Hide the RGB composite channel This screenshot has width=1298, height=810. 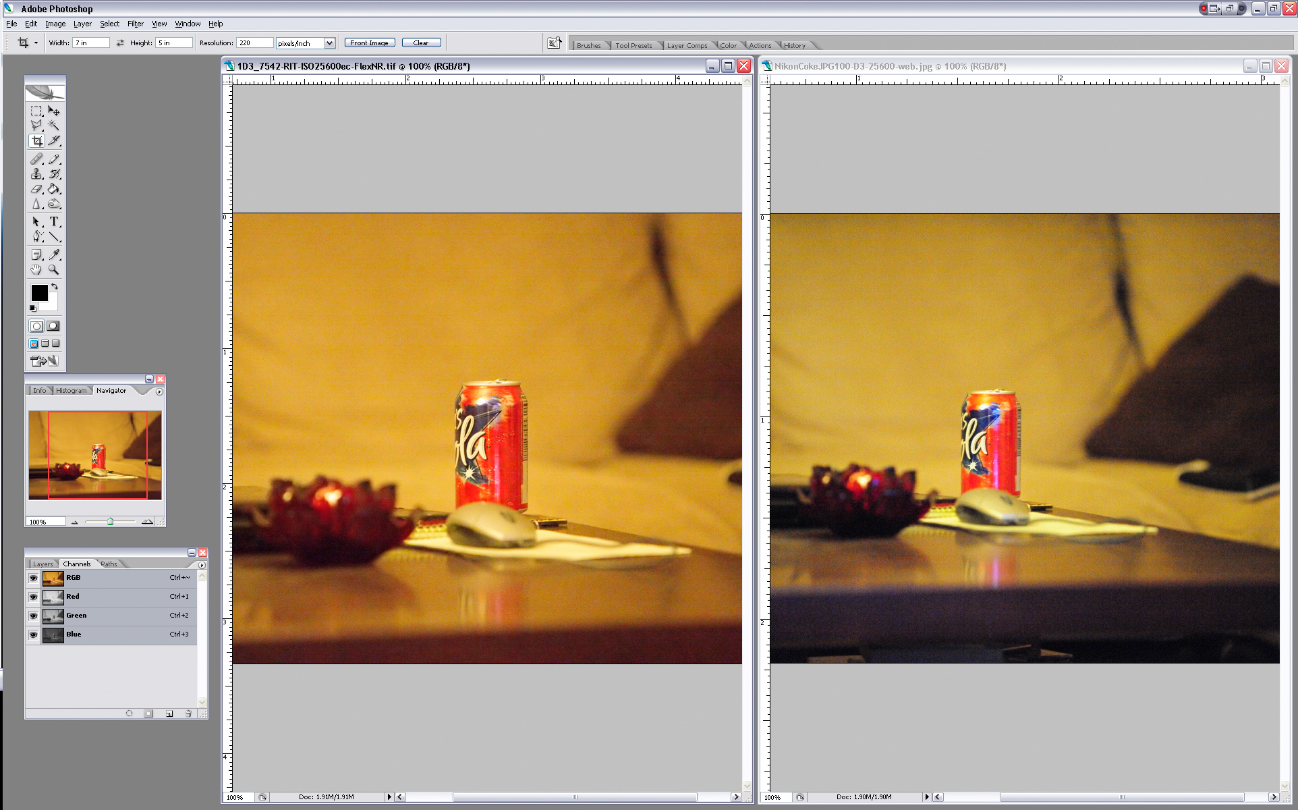pos(33,578)
